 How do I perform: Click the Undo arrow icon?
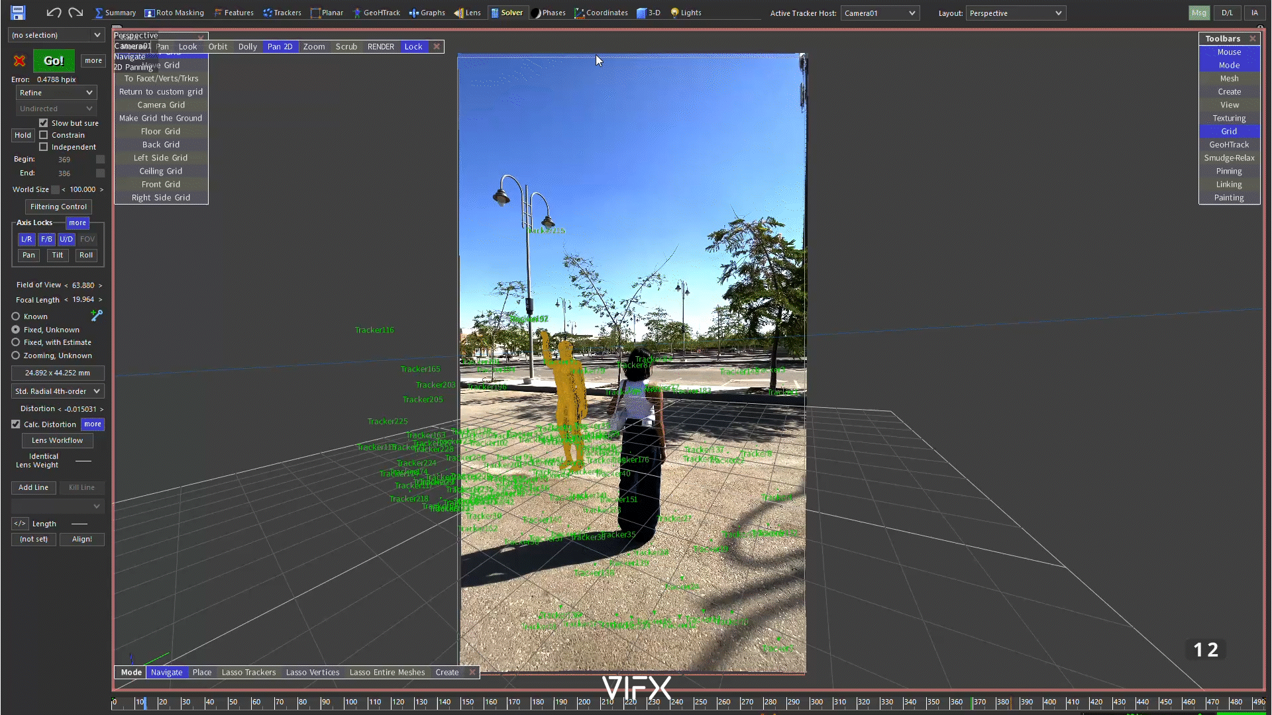(x=54, y=12)
